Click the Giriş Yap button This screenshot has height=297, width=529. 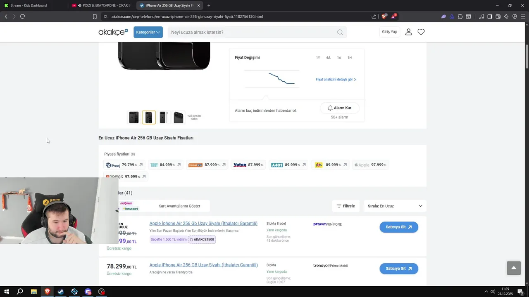coord(390,32)
